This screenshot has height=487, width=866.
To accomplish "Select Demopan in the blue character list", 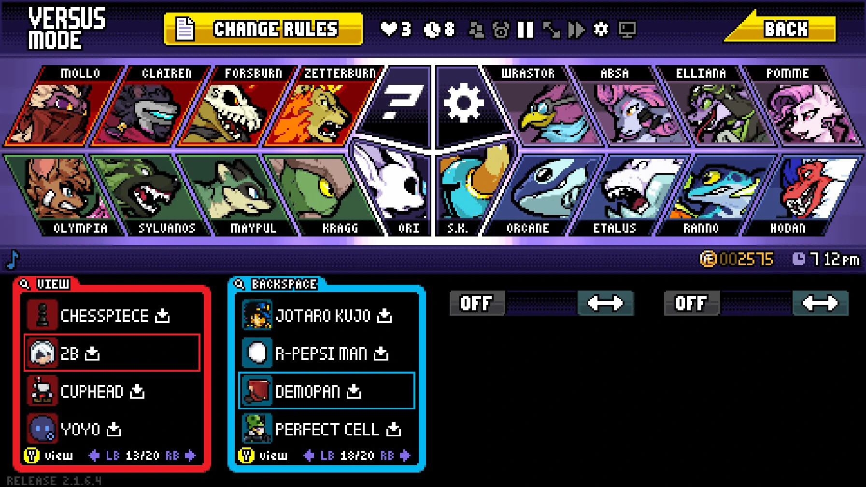I will pyautogui.click(x=327, y=390).
